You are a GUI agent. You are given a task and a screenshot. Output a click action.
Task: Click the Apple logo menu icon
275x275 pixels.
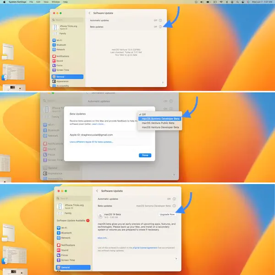pyautogui.click(x=3, y=2)
